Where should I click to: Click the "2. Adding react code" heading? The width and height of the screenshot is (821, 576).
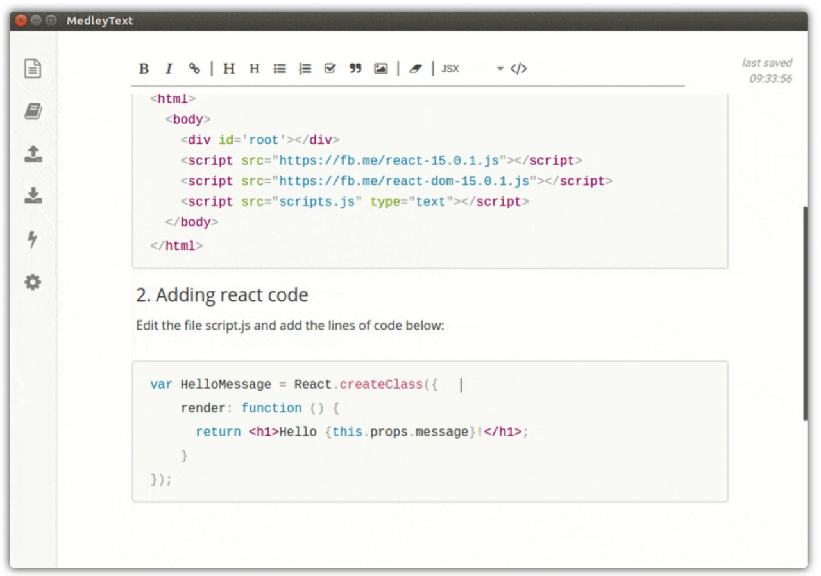coord(222,295)
